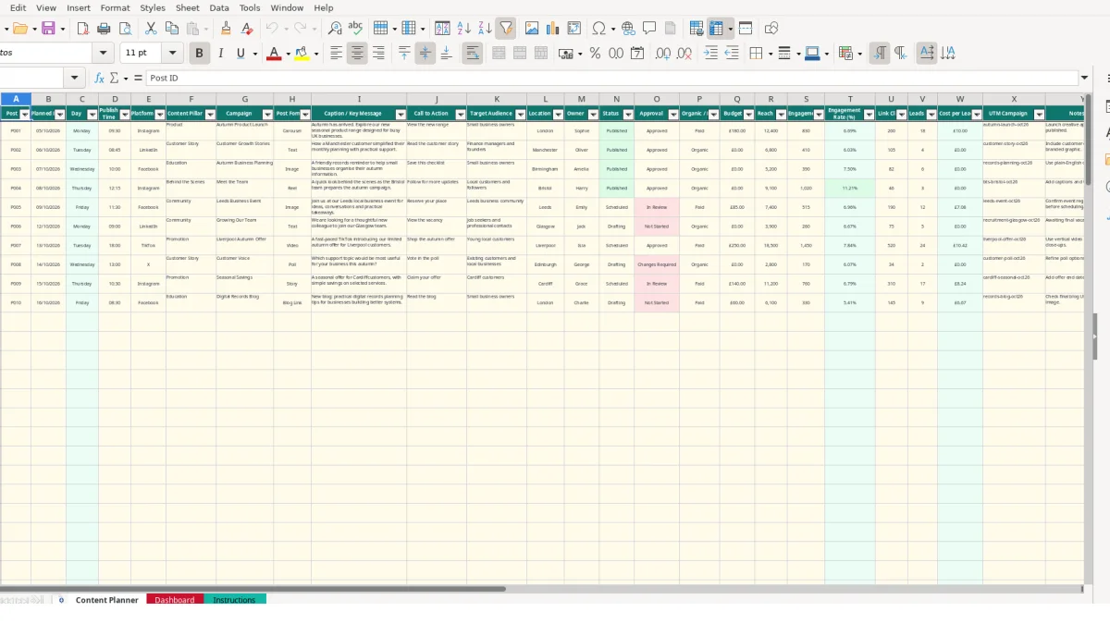Insert a chart

tap(553, 29)
